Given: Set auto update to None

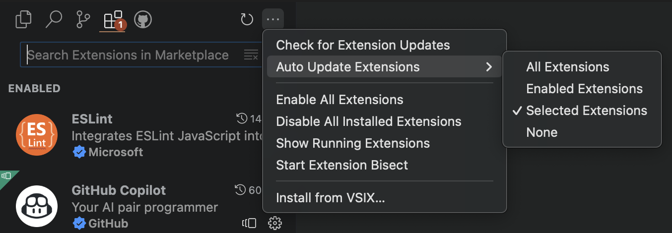Looking at the screenshot, I should coord(541,132).
